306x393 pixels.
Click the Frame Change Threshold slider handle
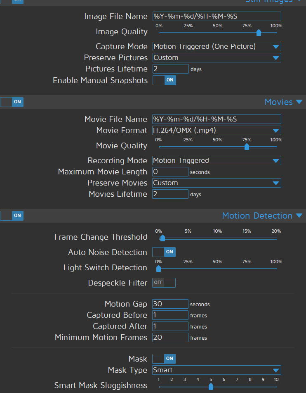tap(162, 238)
